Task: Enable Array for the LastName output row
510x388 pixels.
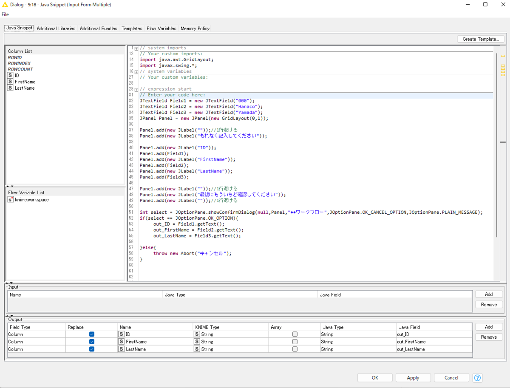Action: 295,349
